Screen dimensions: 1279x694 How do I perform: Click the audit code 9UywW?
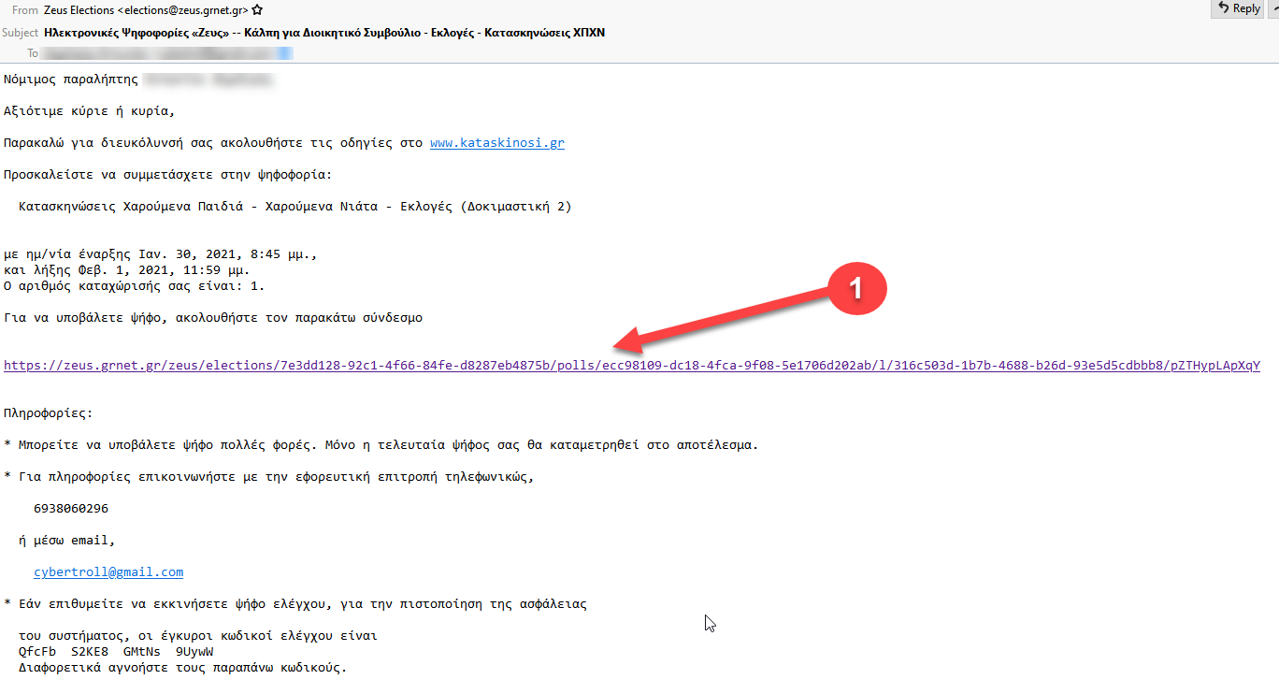(x=194, y=652)
